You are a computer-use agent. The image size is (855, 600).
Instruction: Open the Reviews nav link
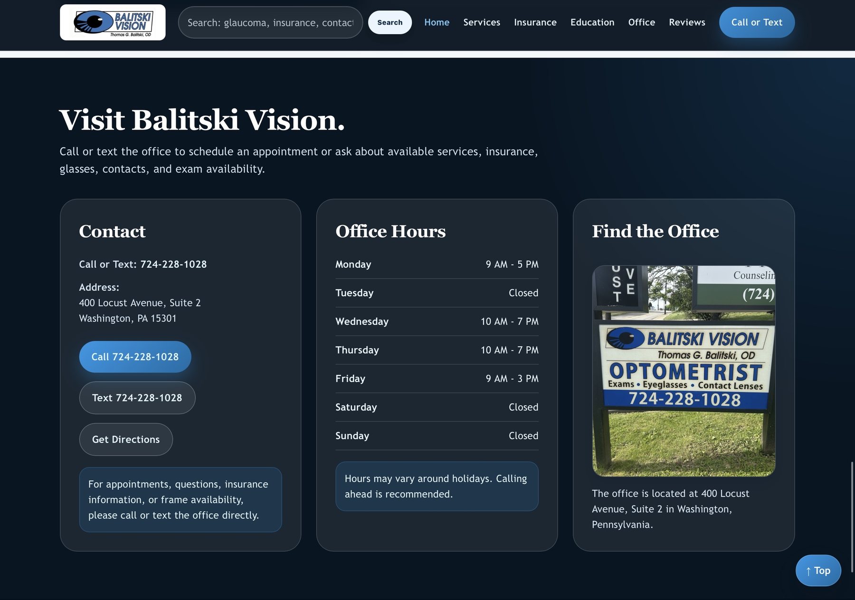click(x=687, y=22)
